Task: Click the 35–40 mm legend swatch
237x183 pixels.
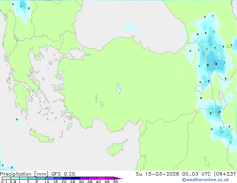Action: click(x=92, y=178)
